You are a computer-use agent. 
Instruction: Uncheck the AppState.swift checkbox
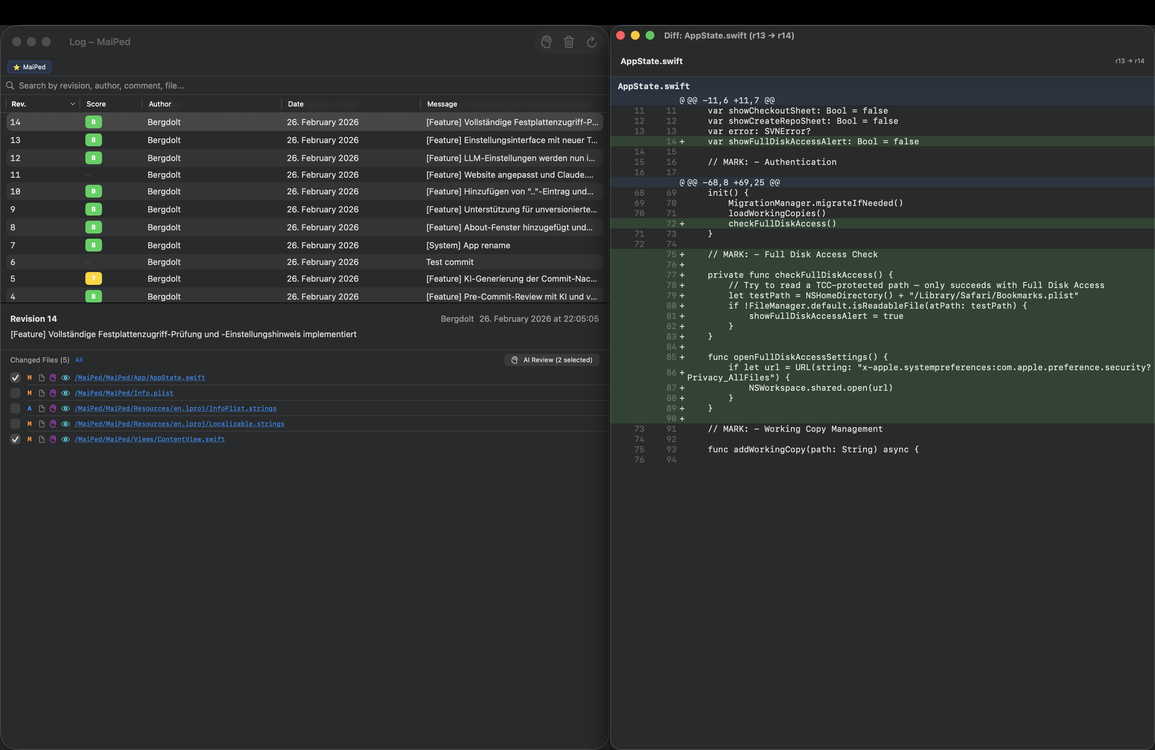tap(15, 378)
